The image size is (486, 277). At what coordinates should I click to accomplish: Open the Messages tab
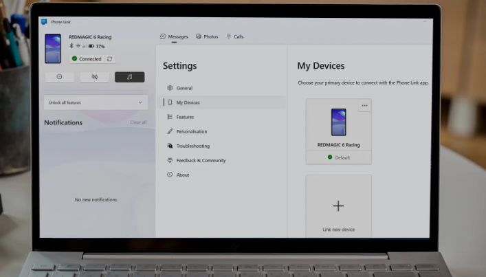coord(174,36)
